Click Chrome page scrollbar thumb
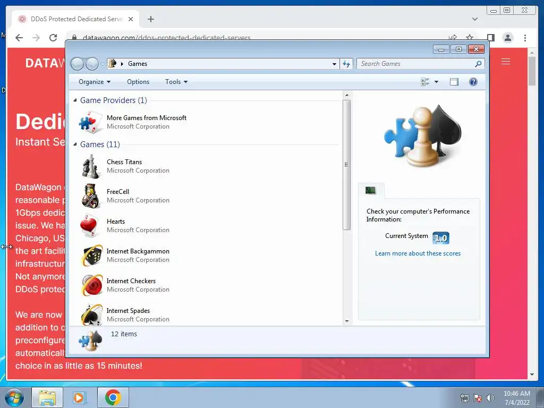Viewport: 544px width, 408px height. coord(532,71)
